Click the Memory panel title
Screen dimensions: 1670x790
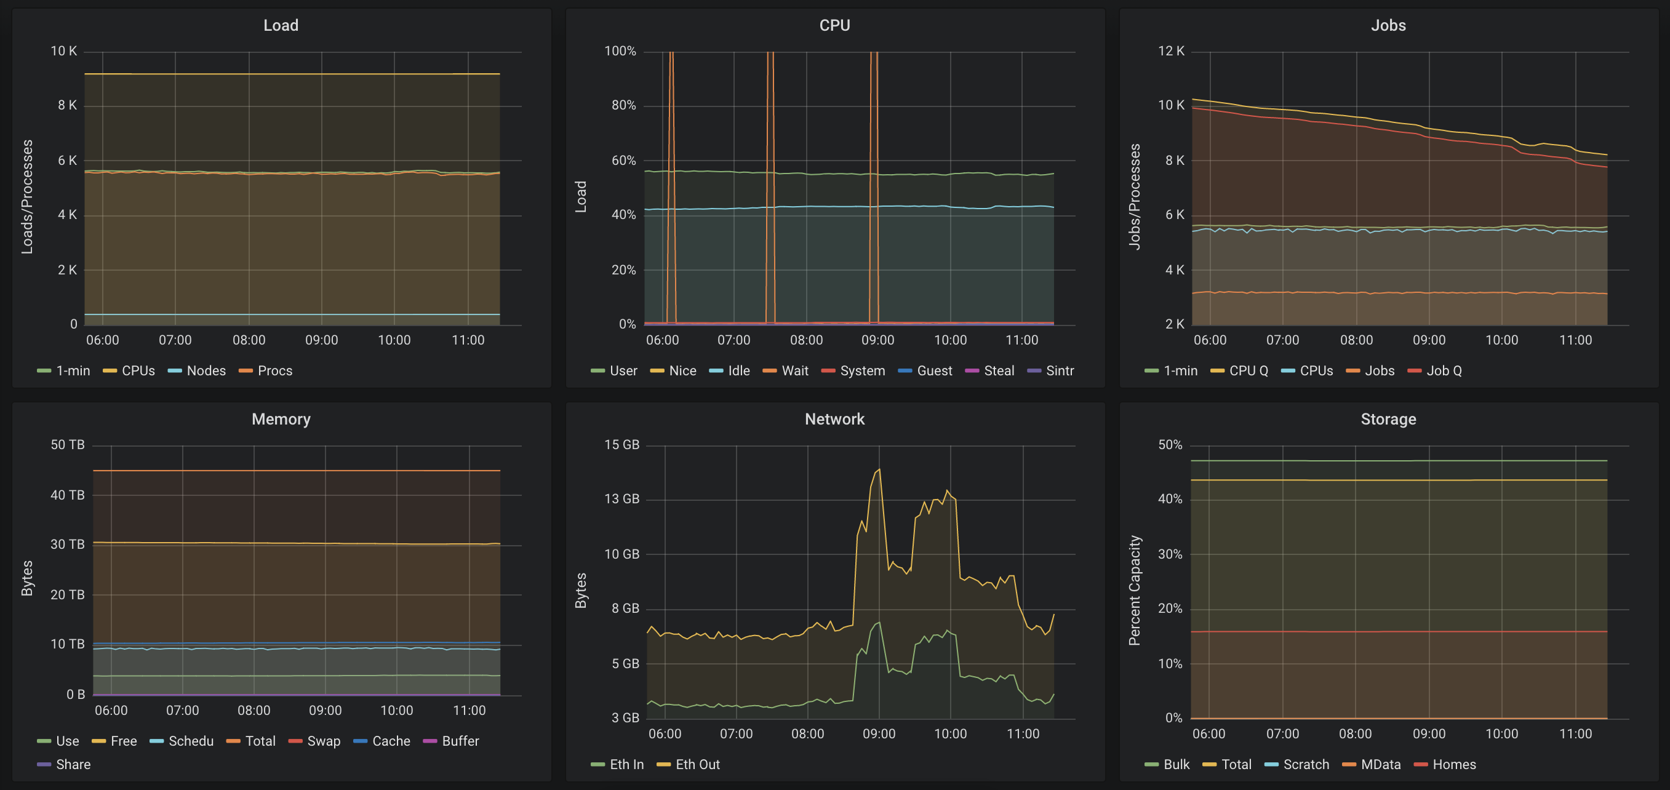(281, 418)
